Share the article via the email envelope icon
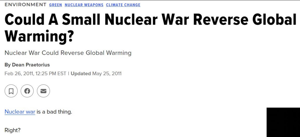 (43, 91)
